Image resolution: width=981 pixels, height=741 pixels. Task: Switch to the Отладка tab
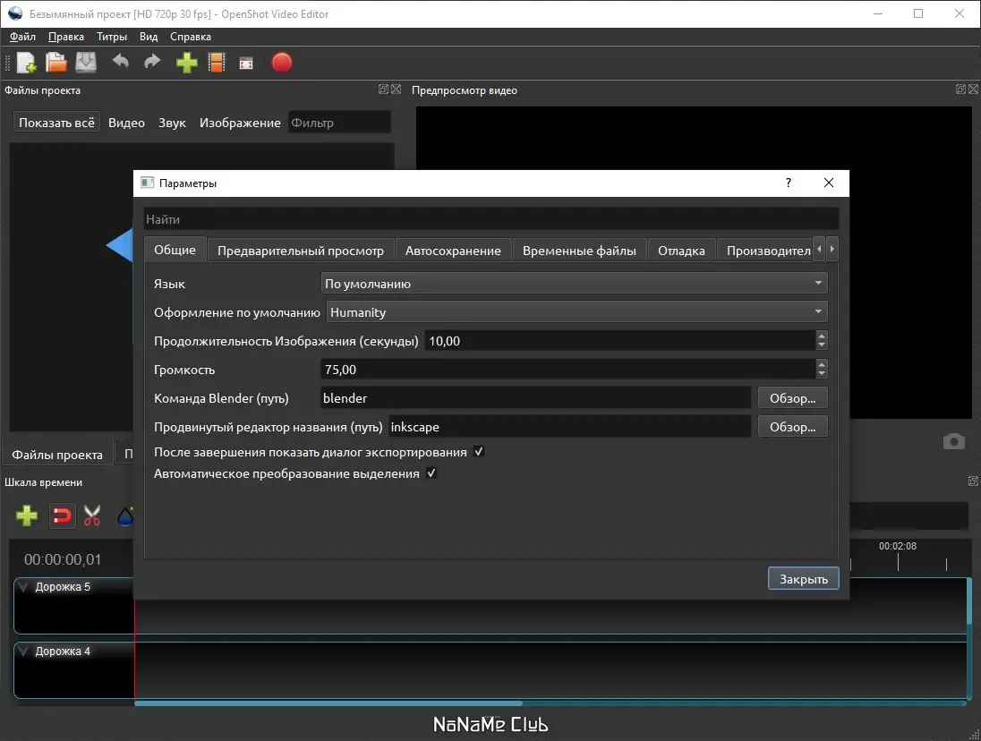681,250
